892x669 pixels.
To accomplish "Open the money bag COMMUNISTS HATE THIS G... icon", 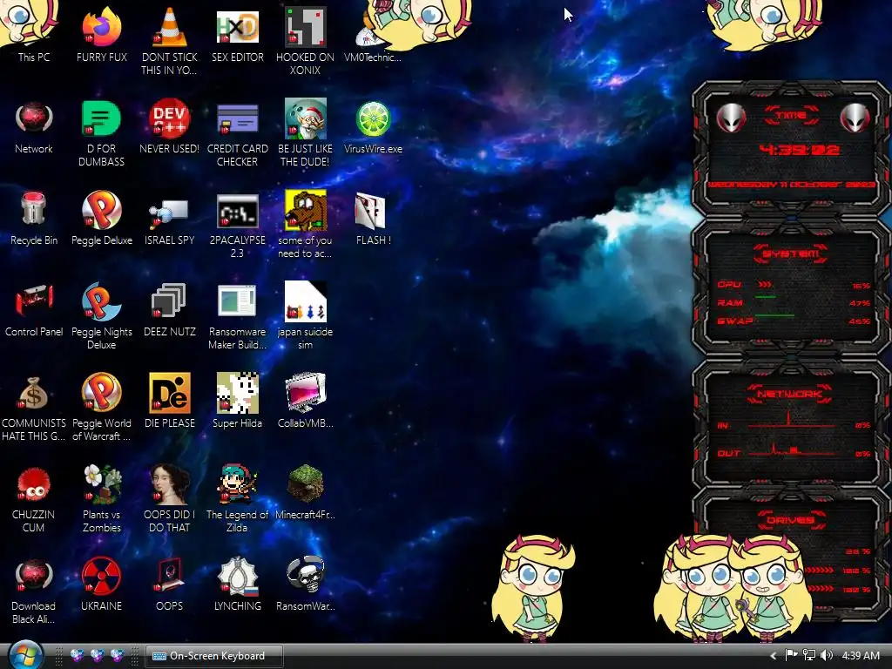I will [x=34, y=407].
